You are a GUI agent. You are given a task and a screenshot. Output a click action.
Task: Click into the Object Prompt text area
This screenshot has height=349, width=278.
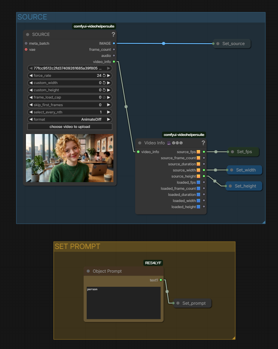pyautogui.click(x=123, y=303)
